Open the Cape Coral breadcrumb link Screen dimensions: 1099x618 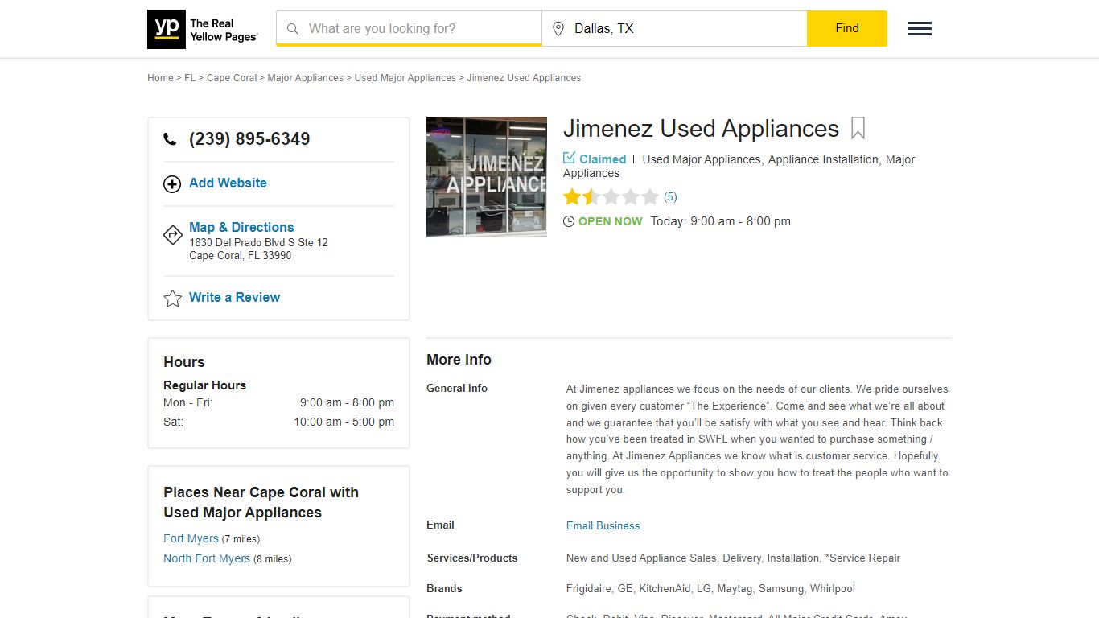(232, 78)
